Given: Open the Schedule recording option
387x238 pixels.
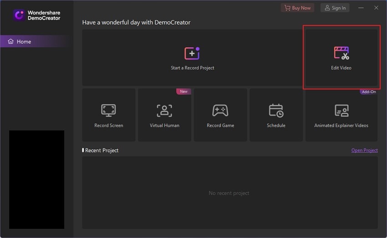Looking at the screenshot, I should 276,115.
